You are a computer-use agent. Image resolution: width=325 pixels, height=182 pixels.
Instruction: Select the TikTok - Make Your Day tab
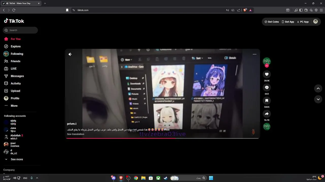[21, 3]
